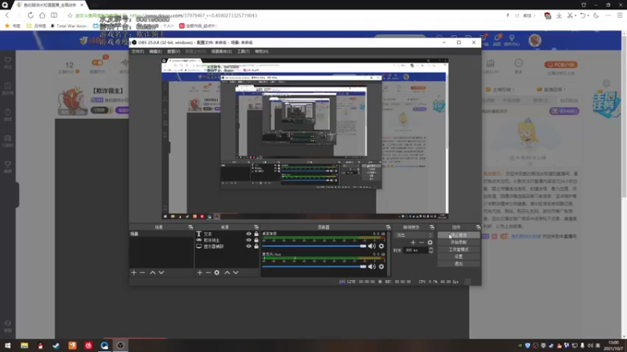This screenshot has width=627, height=352.
Task: Open the OBS 文件 menu
Action: (x=138, y=52)
